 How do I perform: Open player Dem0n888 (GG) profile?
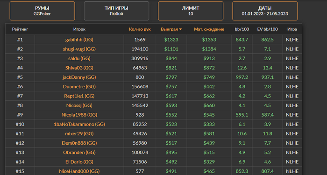tap(79, 143)
